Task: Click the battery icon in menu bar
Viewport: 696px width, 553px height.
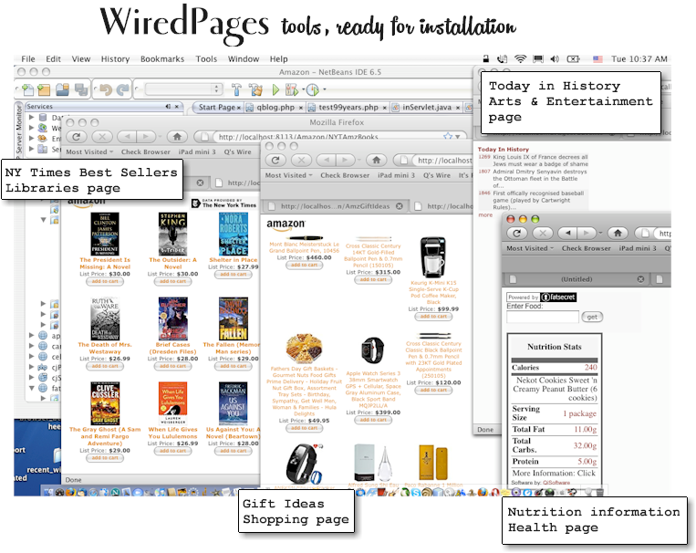Action: 574,59
